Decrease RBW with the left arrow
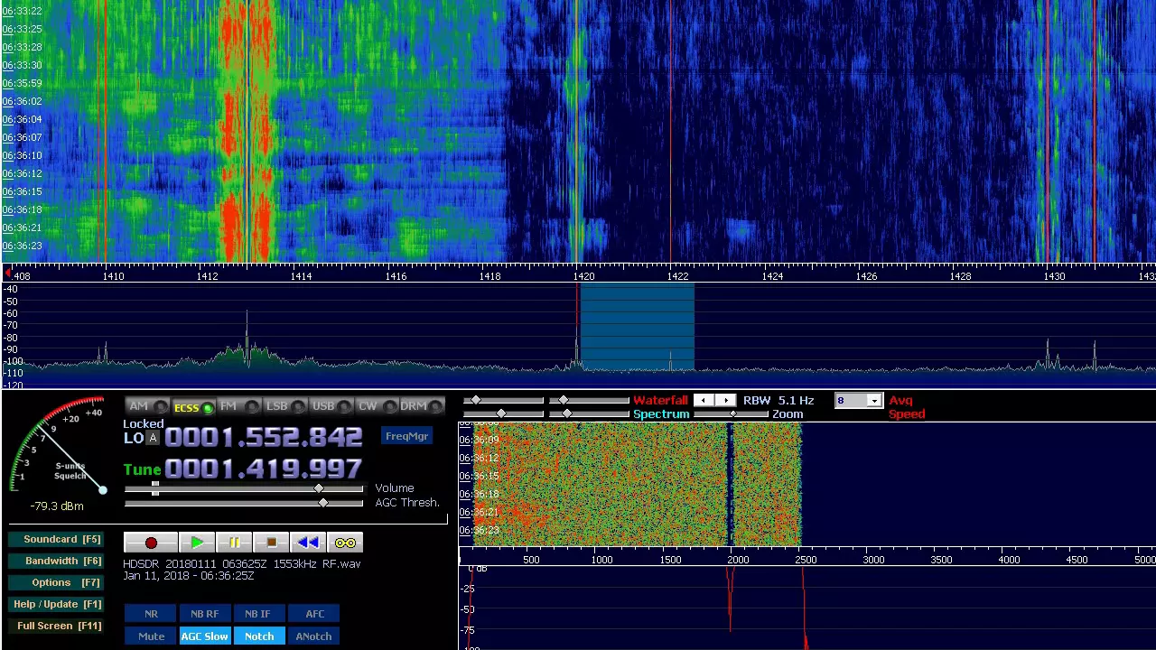 [704, 401]
